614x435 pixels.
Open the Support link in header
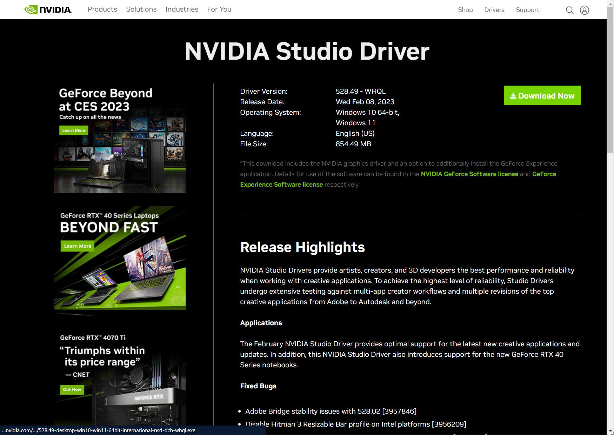click(x=527, y=10)
